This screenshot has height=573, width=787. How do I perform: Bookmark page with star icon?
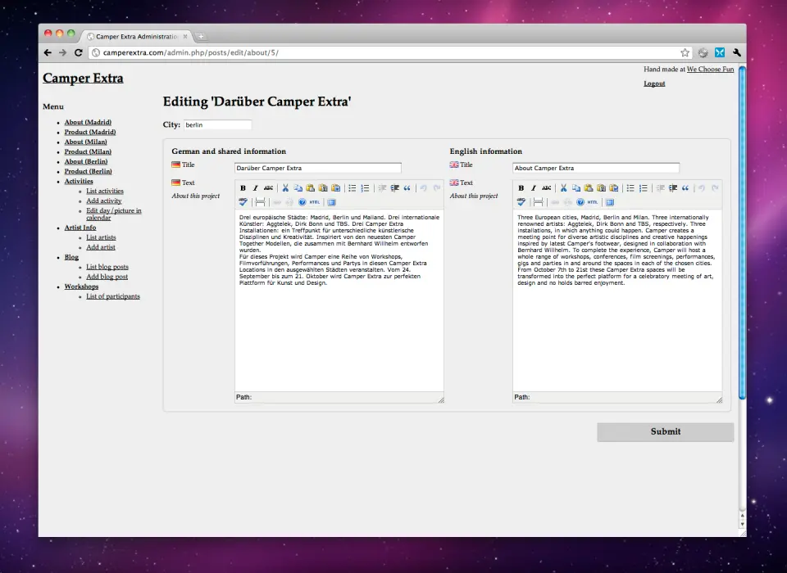point(685,52)
